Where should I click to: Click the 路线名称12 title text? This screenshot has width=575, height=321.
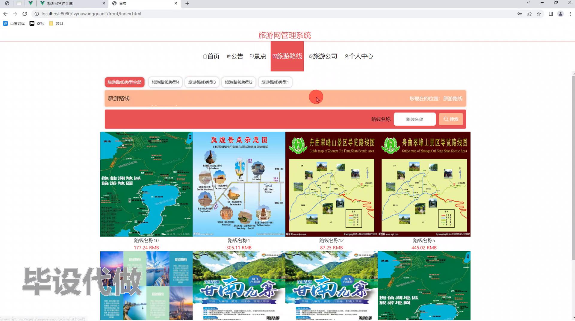tap(332, 240)
